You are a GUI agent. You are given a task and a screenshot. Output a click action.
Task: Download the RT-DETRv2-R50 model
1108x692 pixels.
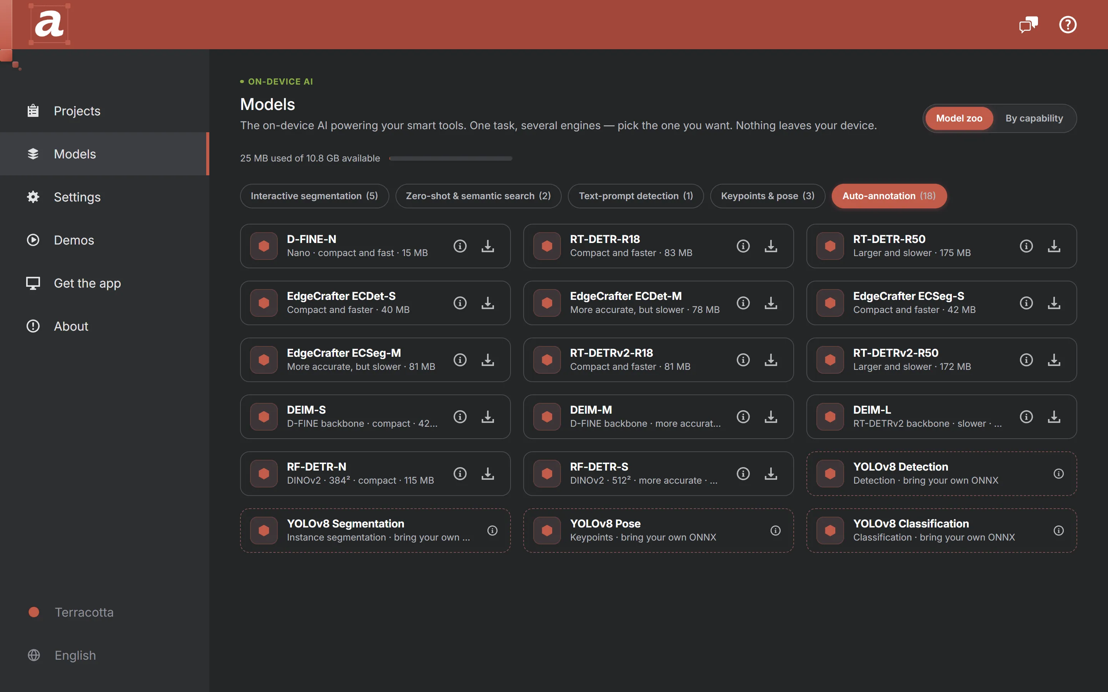pyautogui.click(x=1053, y=360)
